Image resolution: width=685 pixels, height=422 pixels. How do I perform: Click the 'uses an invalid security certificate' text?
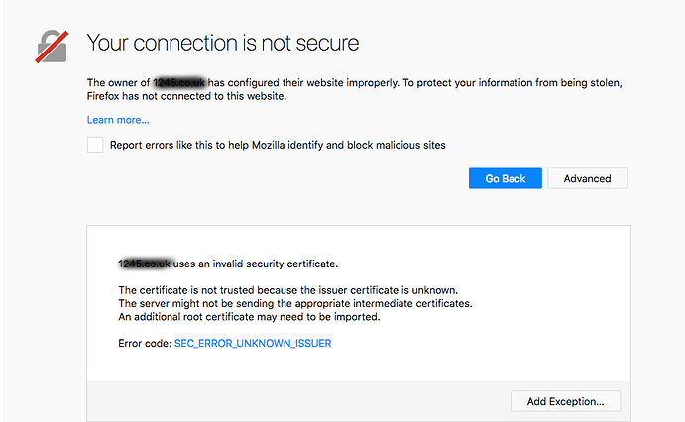pos(256,264)
